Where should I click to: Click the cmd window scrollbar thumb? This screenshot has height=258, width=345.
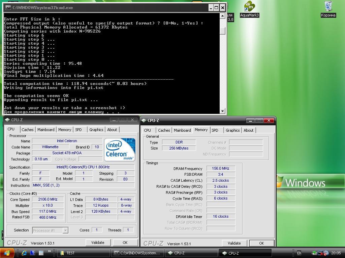(222, 31)
